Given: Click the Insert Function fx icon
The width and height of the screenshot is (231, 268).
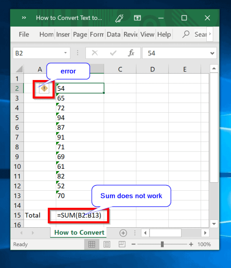Looking at the screenshot, I should coord(131,53).
